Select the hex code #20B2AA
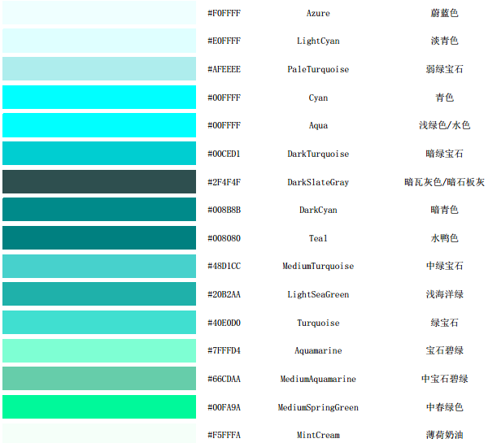Viewport: 497px width, 443px height. (224, 294)
